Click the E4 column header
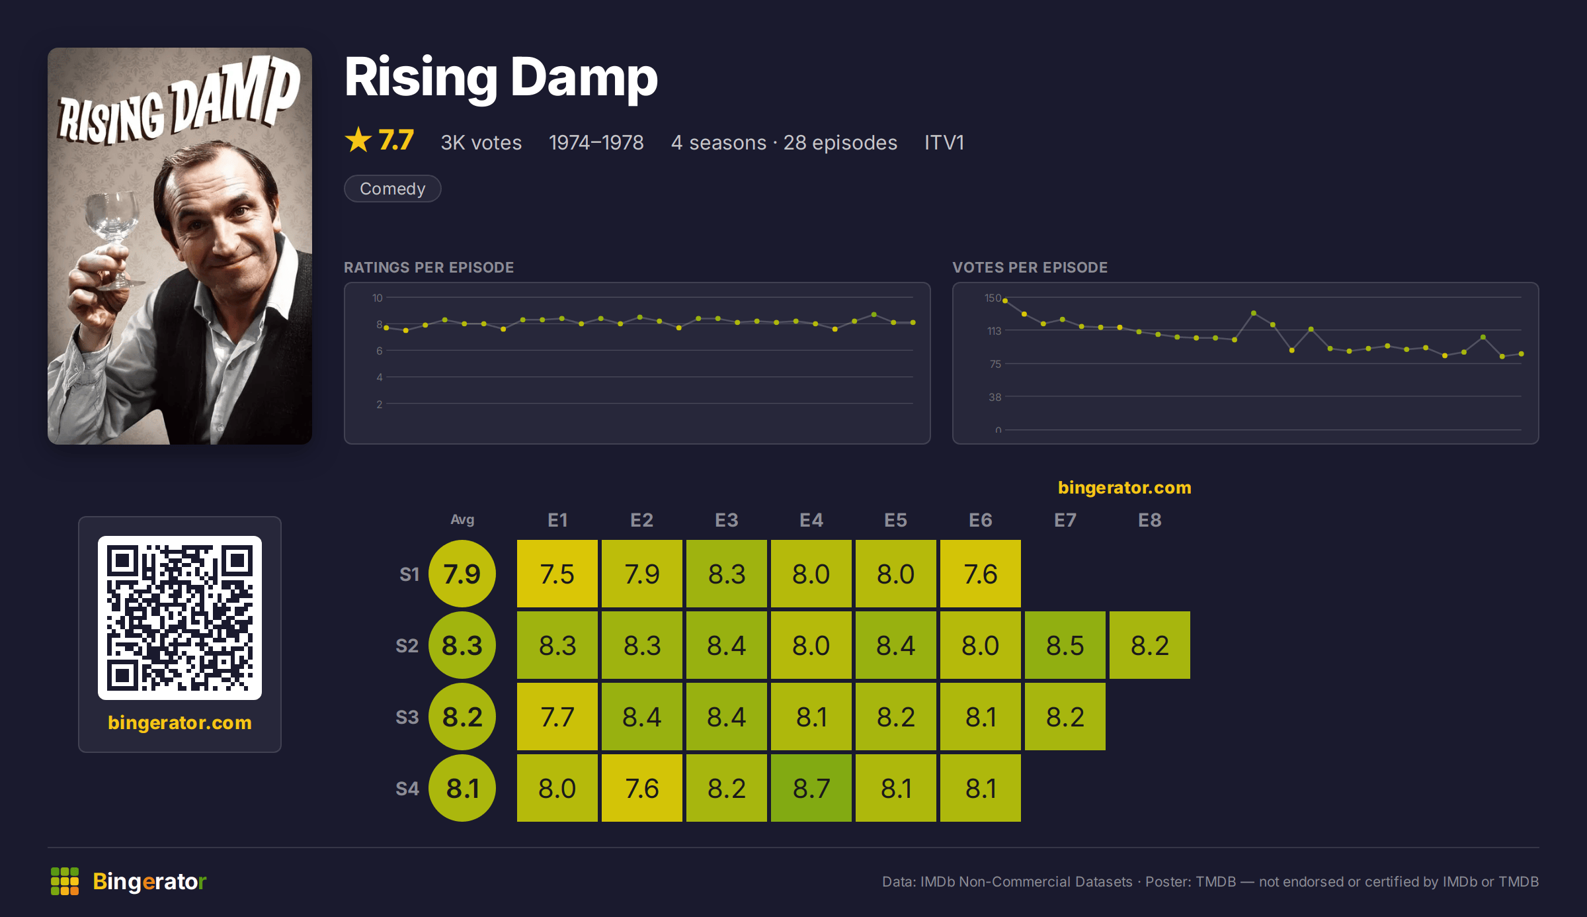 click(811, 520)
